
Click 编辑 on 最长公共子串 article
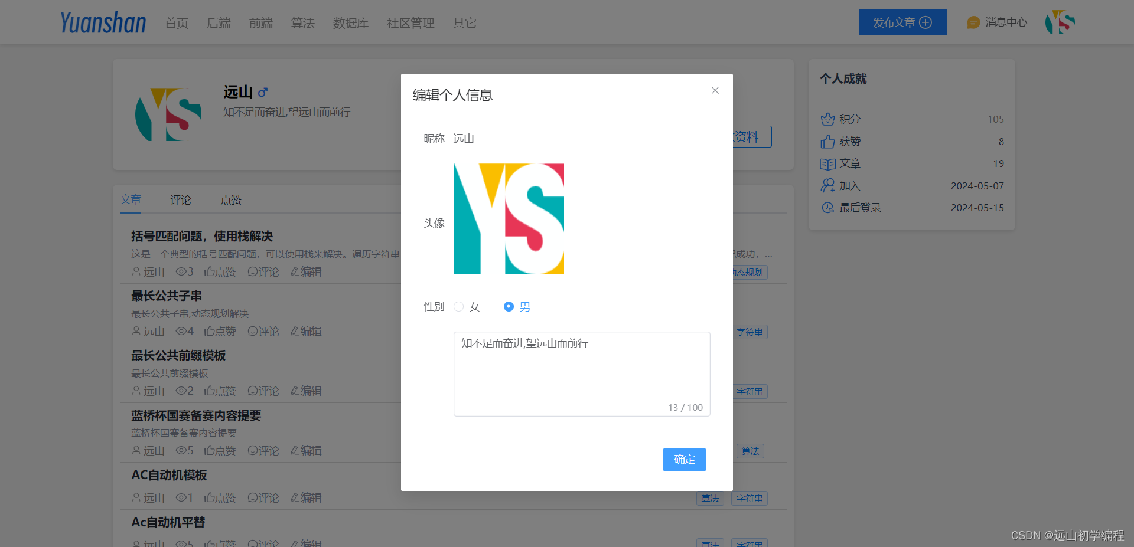(306, 331)
